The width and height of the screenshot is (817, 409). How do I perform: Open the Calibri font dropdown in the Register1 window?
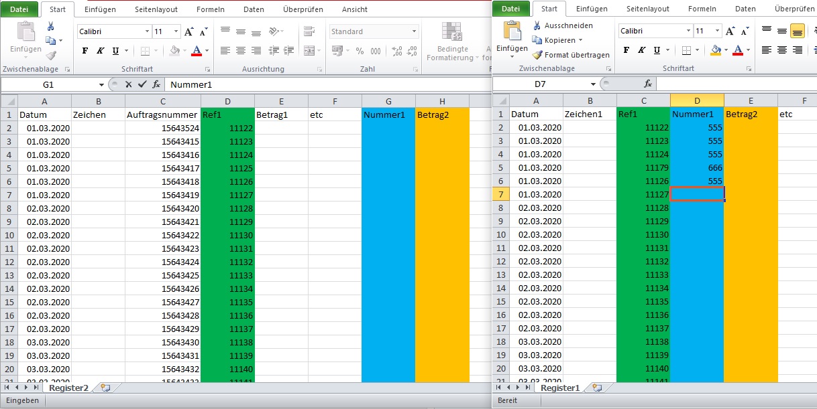[x=689, y=31]
